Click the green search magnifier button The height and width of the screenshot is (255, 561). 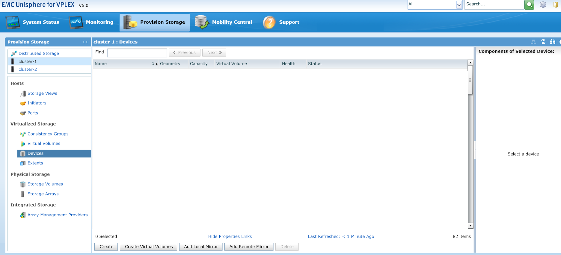[x=529, y=4]
